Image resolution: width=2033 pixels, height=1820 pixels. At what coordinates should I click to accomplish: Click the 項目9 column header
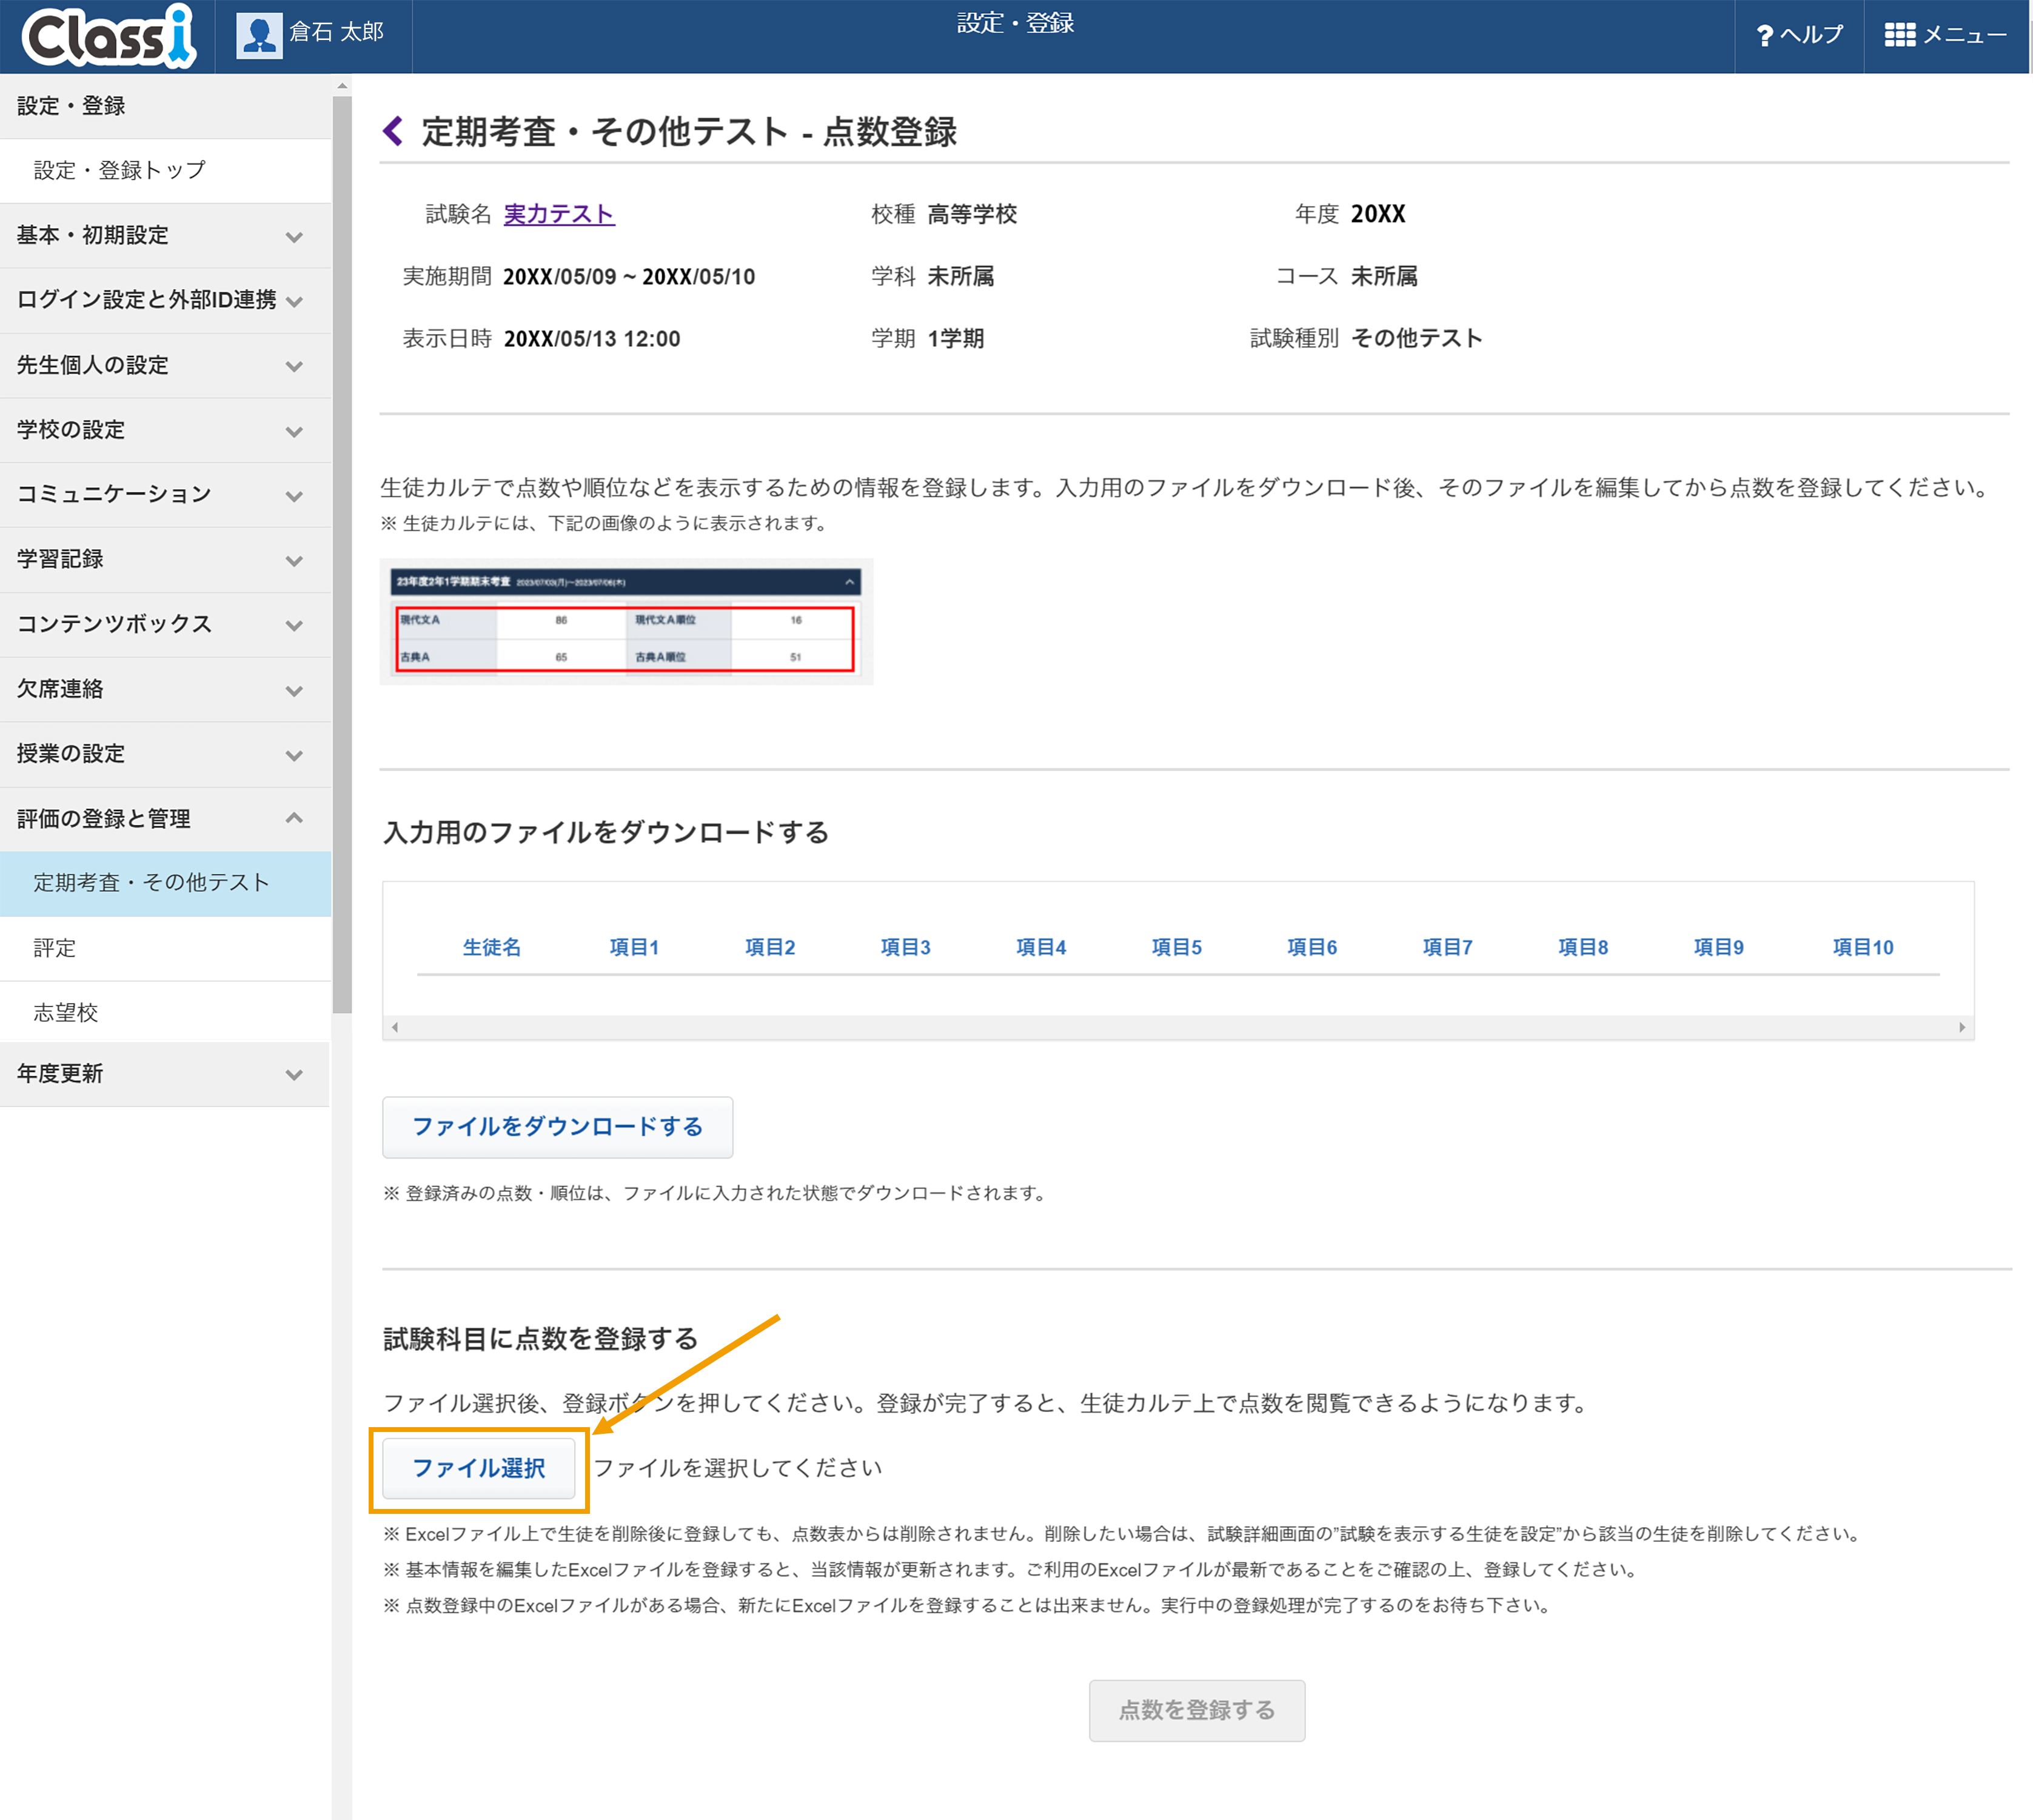point(1718,947)
